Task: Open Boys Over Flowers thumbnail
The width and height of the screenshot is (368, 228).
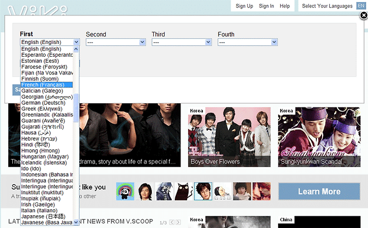Action: point(229,137)
